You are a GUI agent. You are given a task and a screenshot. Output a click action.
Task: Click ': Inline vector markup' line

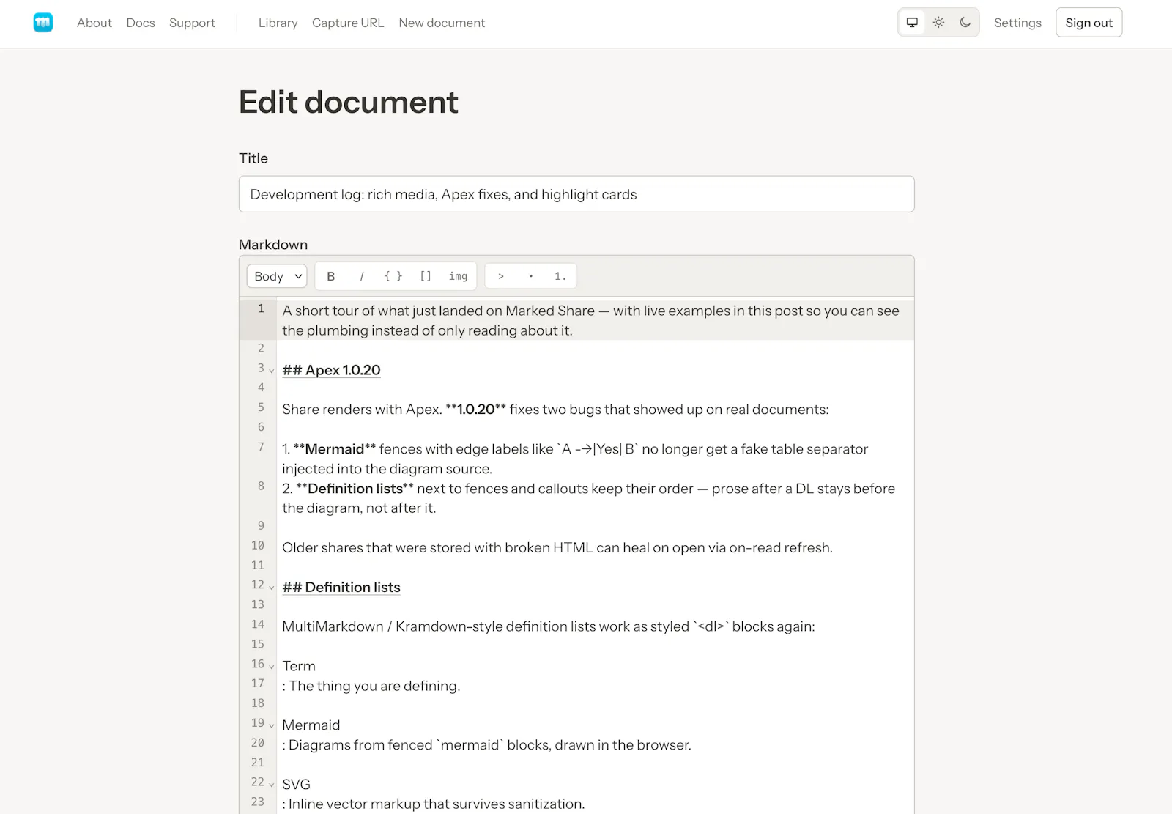click(x=434, y=804)
